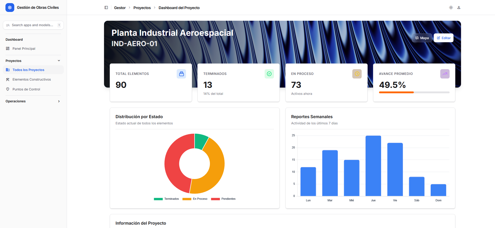Image resolution: width=495 pixels, height=228 pixels.
Task: Switch light/dark theme with sun icon
Action: pos(451,8)
